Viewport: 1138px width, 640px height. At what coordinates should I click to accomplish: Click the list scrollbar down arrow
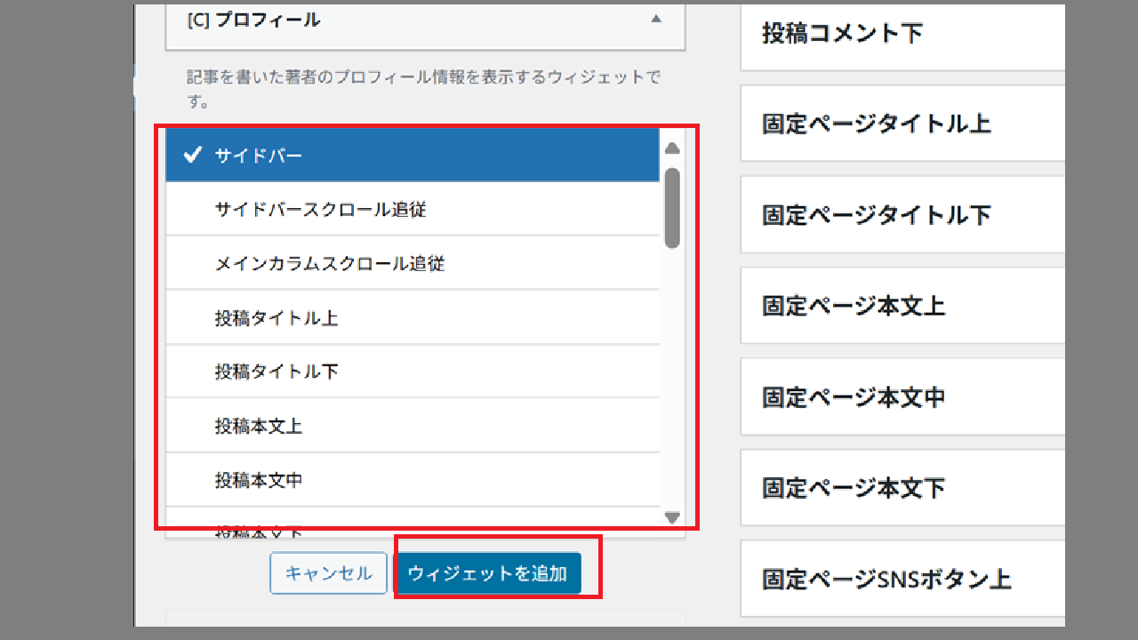[x=672, y=517]
